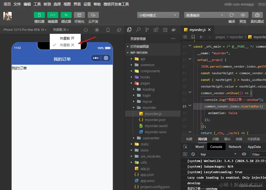Switch to the 终端 panel tab

point(239,139)
